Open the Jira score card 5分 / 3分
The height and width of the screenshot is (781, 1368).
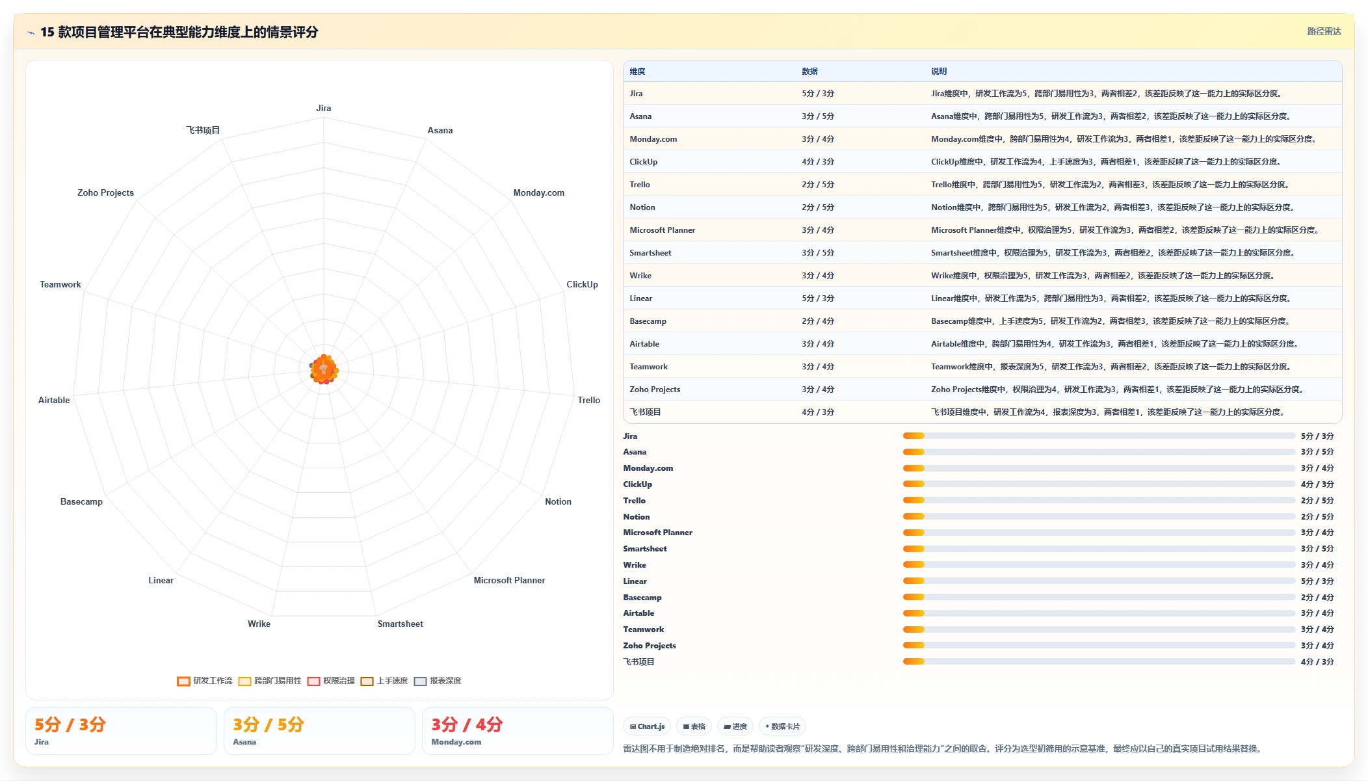[x=121, y=731]
